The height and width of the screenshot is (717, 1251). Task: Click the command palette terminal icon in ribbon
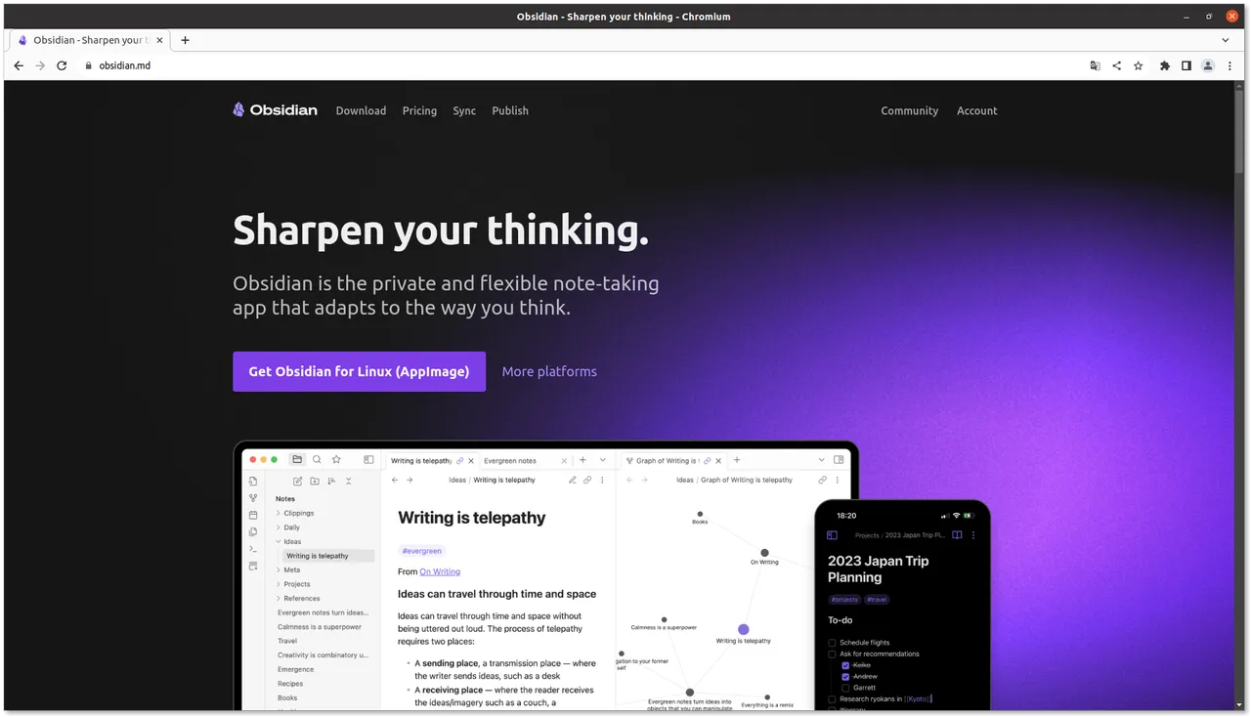click(x=253, y=549)
